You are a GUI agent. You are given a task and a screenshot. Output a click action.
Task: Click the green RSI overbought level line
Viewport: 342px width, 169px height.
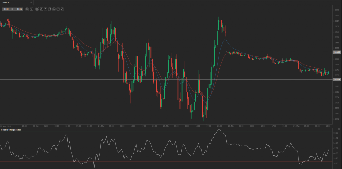[x=167, y=132]
